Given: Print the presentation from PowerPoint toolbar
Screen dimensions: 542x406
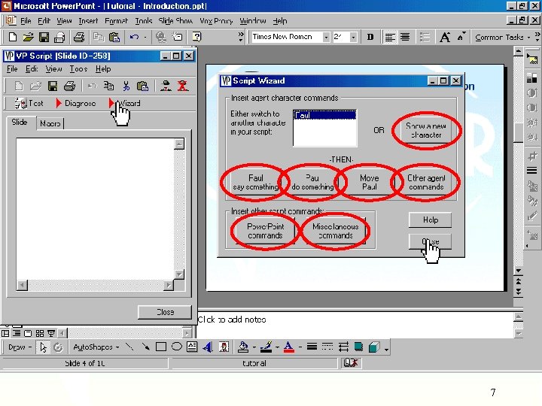Looking at the screenshot, I should point(79,37).
